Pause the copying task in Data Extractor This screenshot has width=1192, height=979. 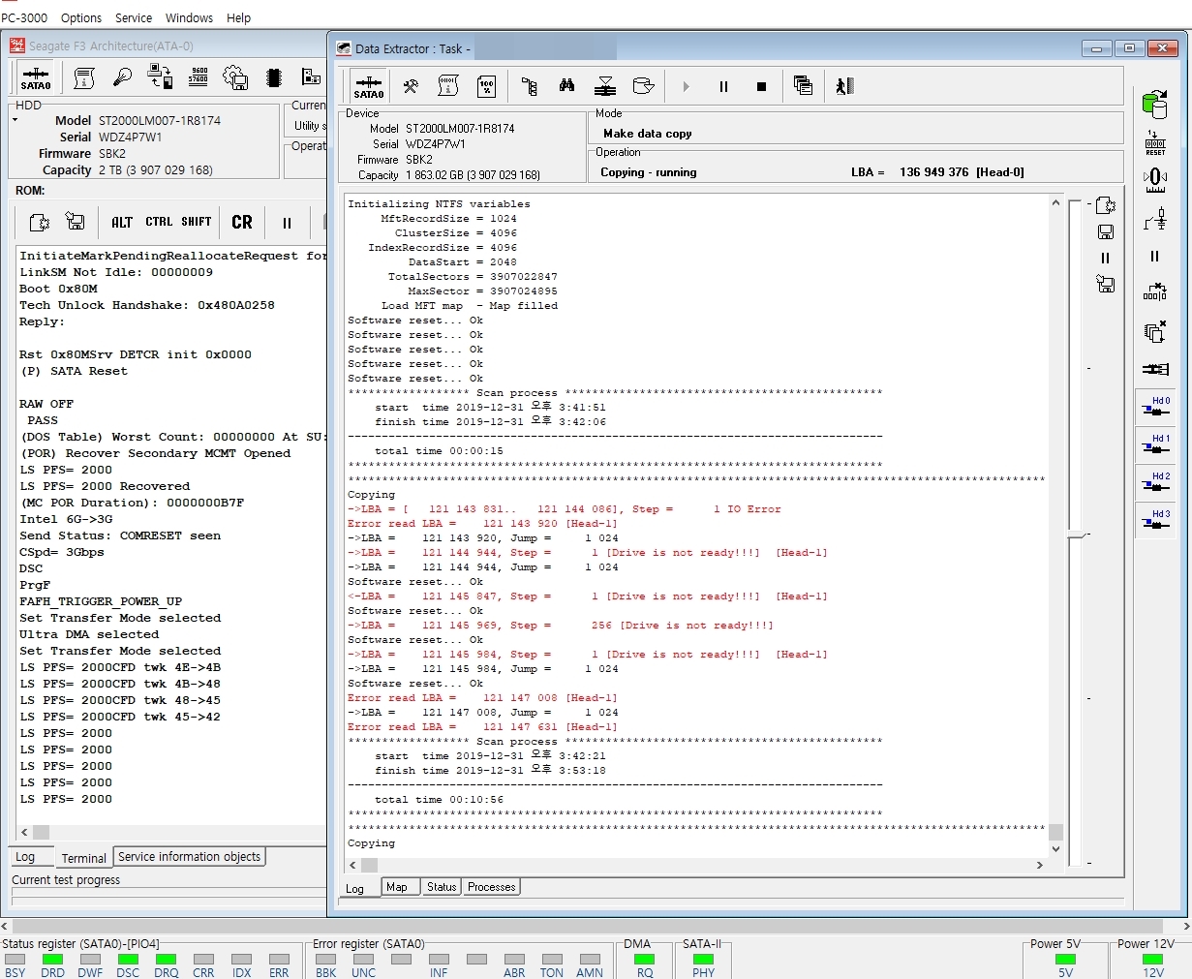coord(723,86)
